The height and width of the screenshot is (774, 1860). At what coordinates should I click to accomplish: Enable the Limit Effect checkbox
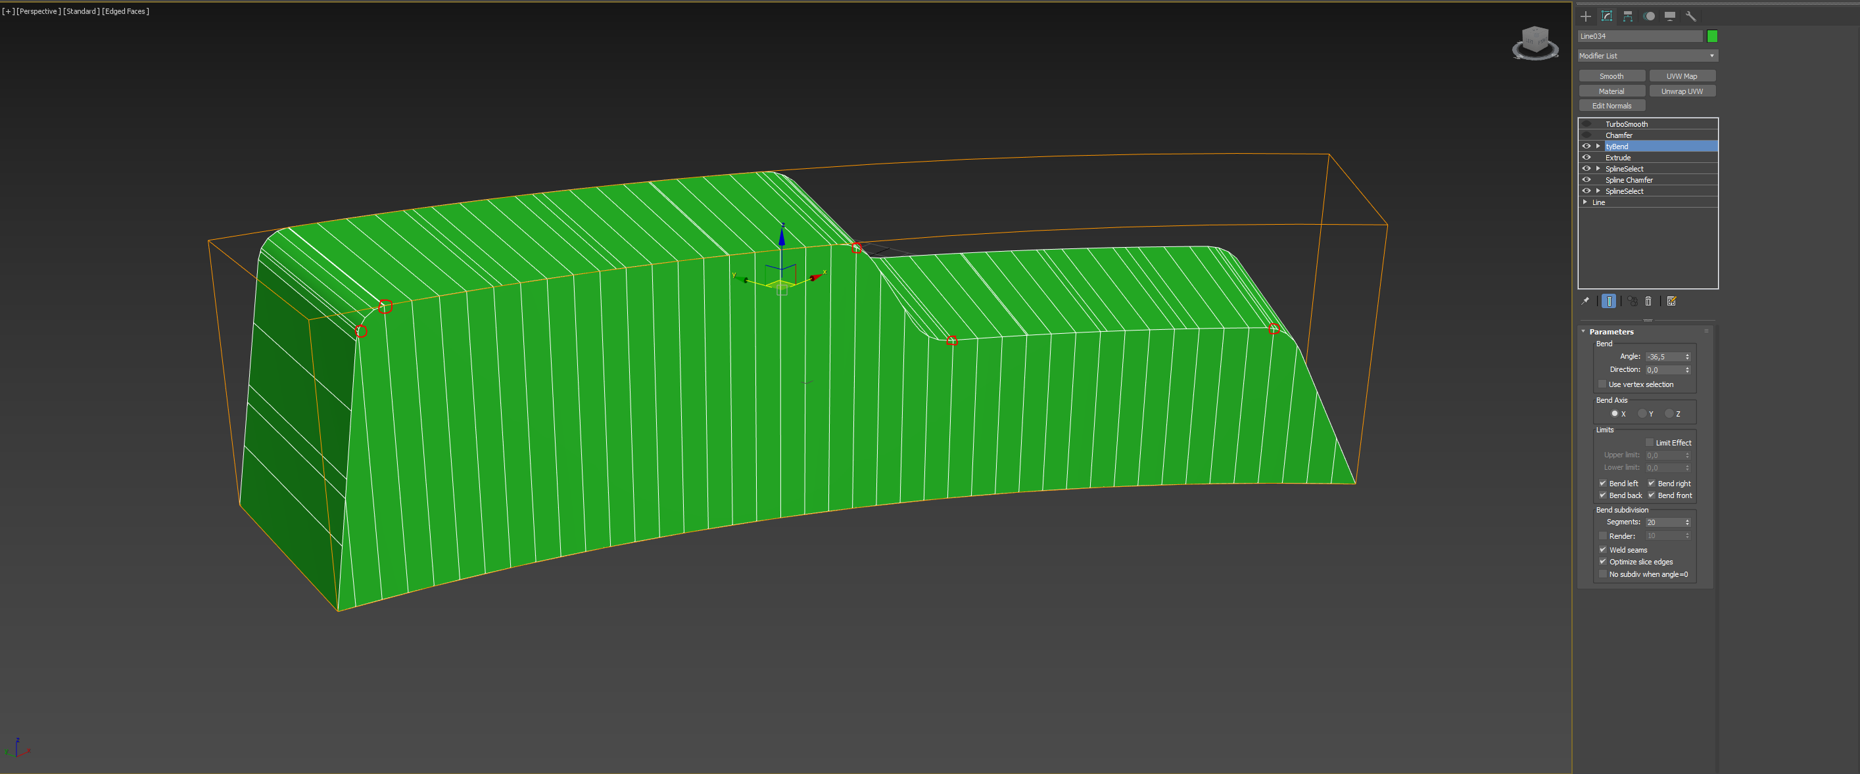(1650, 443)
